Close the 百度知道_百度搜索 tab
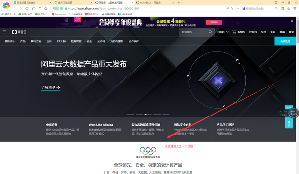This screenshot has height=174, width=299. click(50, 3)
